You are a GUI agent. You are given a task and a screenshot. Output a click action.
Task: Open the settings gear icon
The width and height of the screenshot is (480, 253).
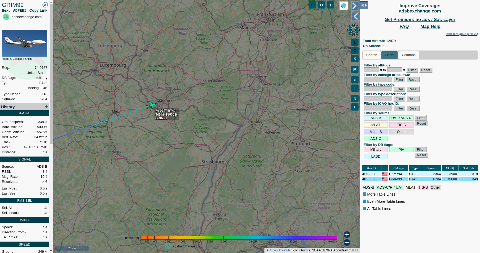click(353, 30)
